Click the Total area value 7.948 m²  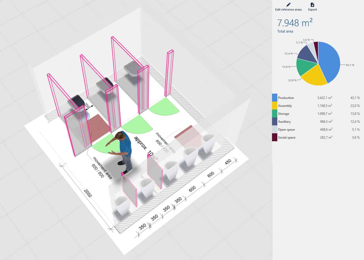294,23
